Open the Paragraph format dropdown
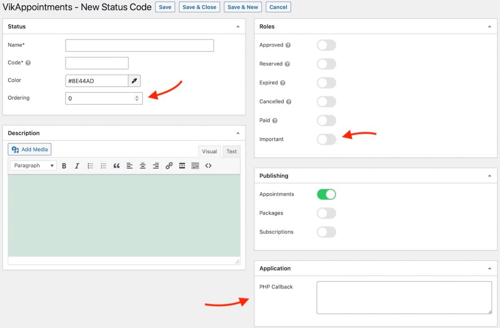 pos(34,165)
